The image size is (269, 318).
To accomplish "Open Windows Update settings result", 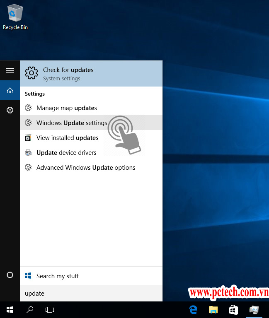I will pos(71,123).
